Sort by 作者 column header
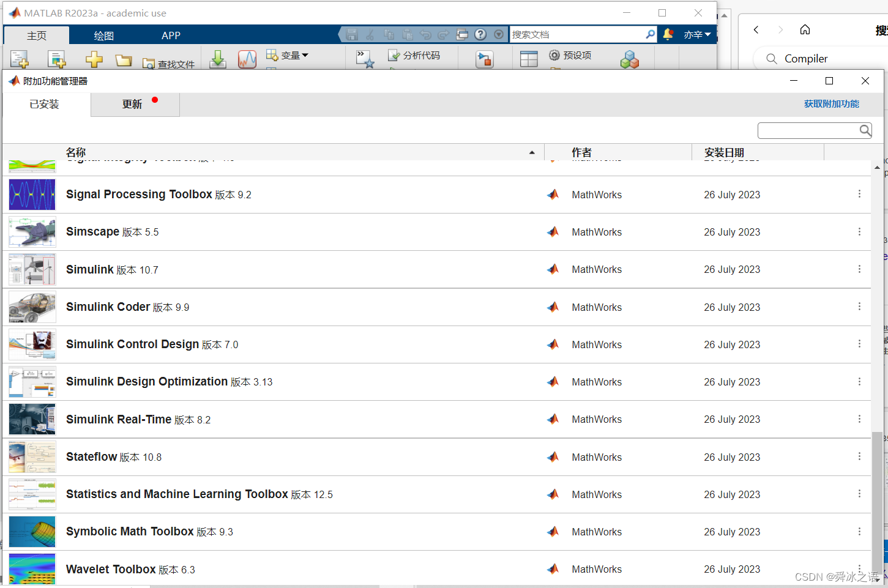This screenshot has width=888, height=588. pyautogui.click(x=581, y=152)
